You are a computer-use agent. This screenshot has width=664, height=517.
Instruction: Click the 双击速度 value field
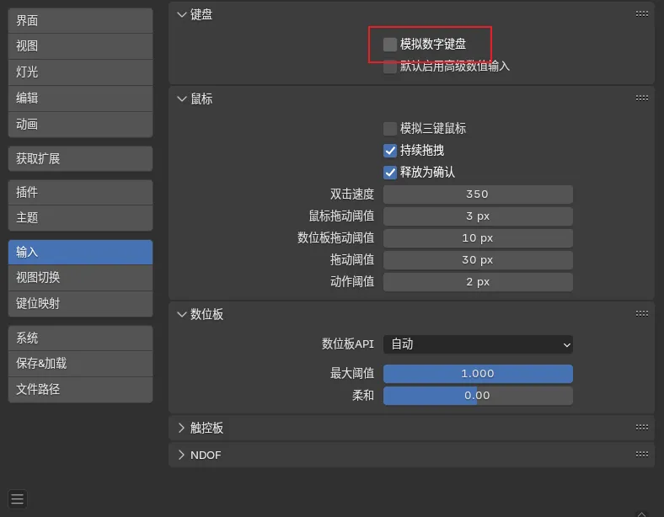coord(478,195)
